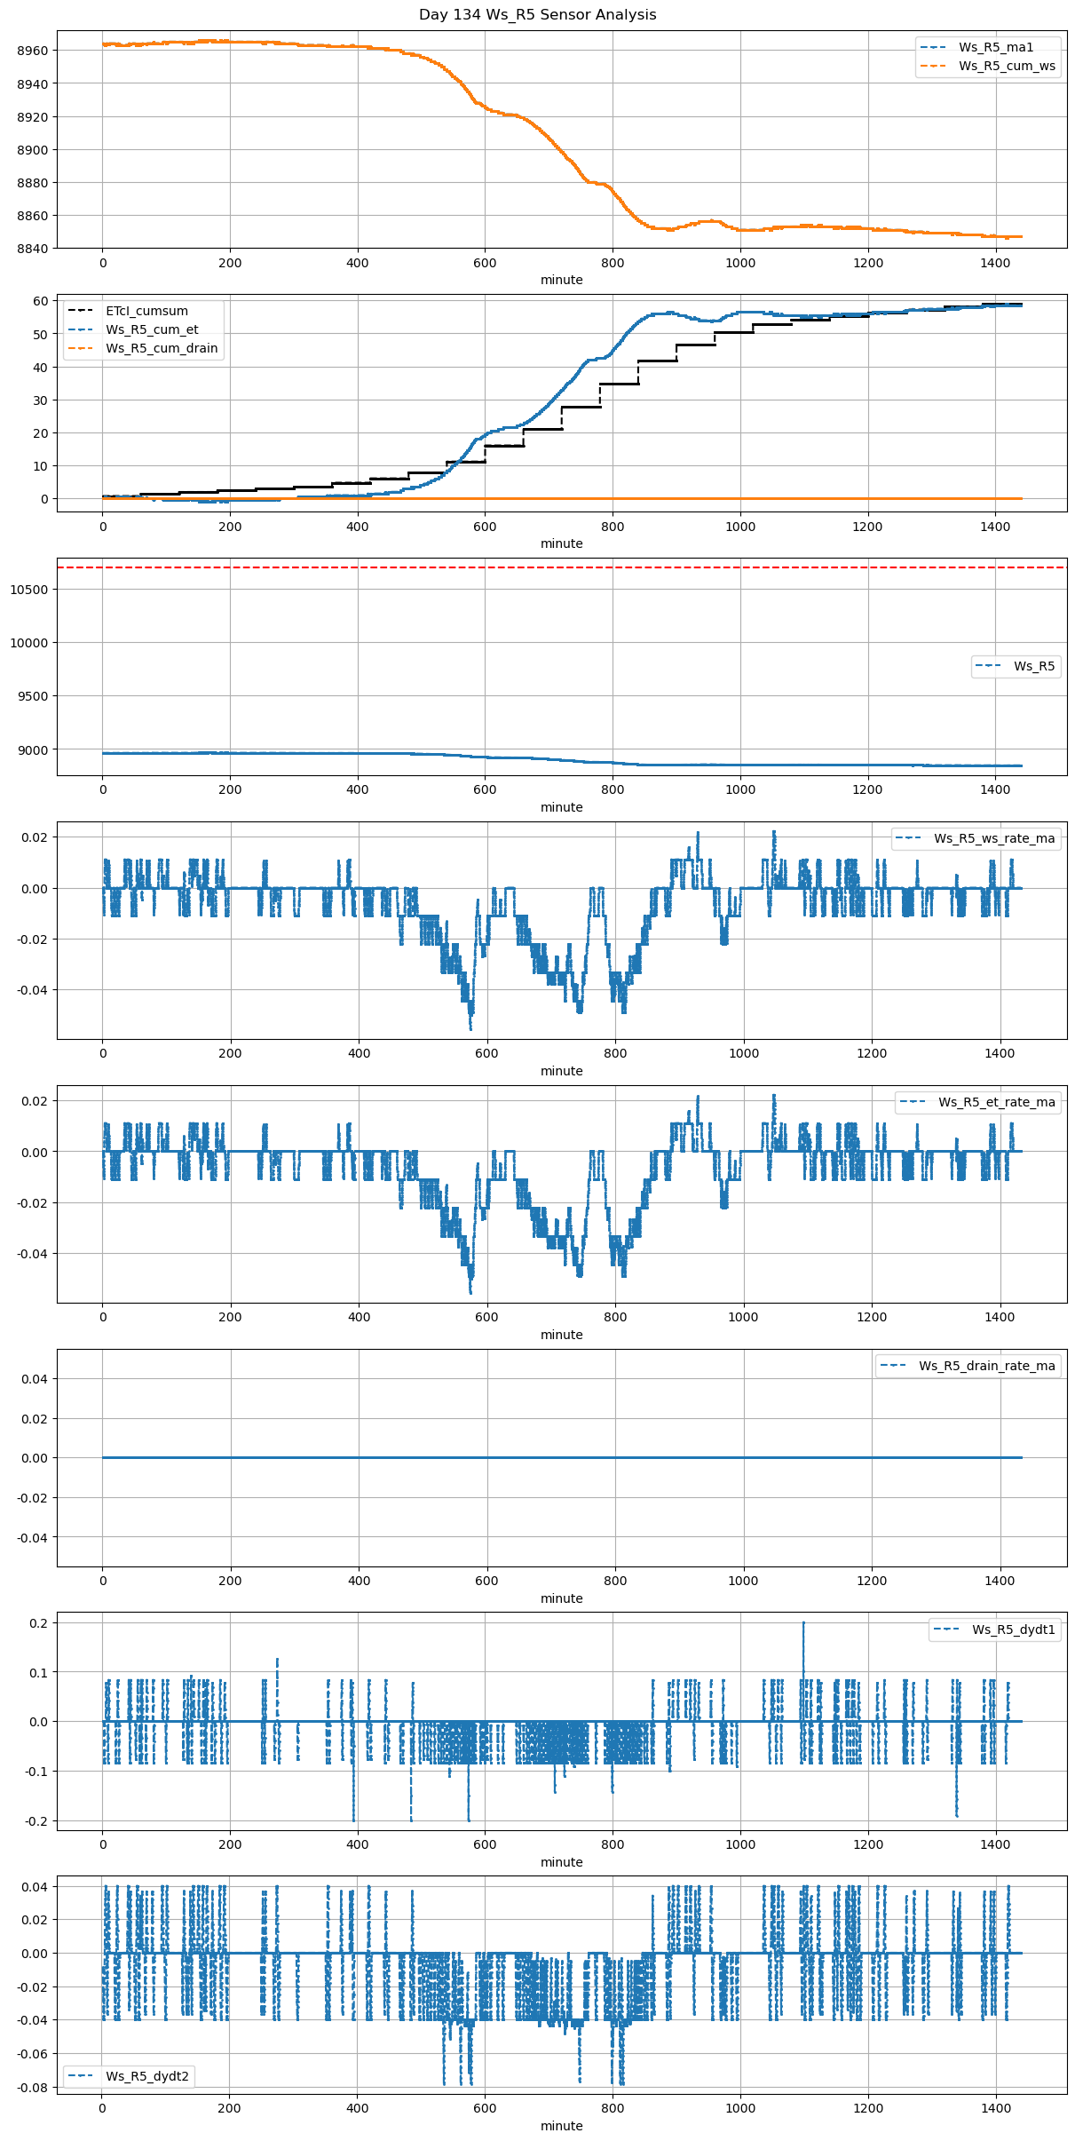Image resolution: width=1075 pixels, height=2141 pixels.
Task: Click the flat zero line in the drain rate plot
Action: click(561, 1457)
